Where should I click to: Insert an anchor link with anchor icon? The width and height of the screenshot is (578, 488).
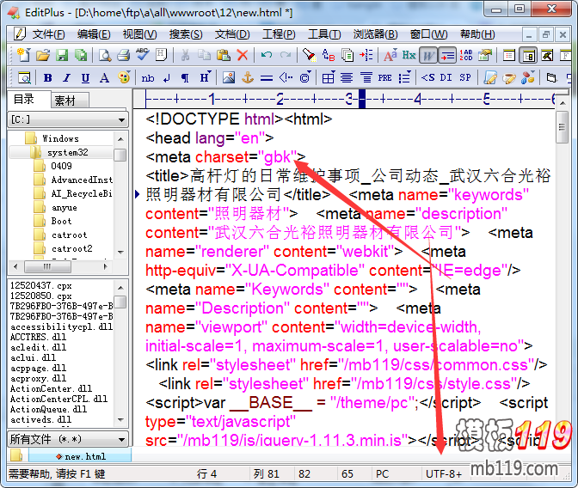point(248,77)
